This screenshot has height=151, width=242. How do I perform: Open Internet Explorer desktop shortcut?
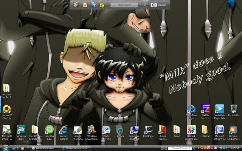tap(64, 133)
